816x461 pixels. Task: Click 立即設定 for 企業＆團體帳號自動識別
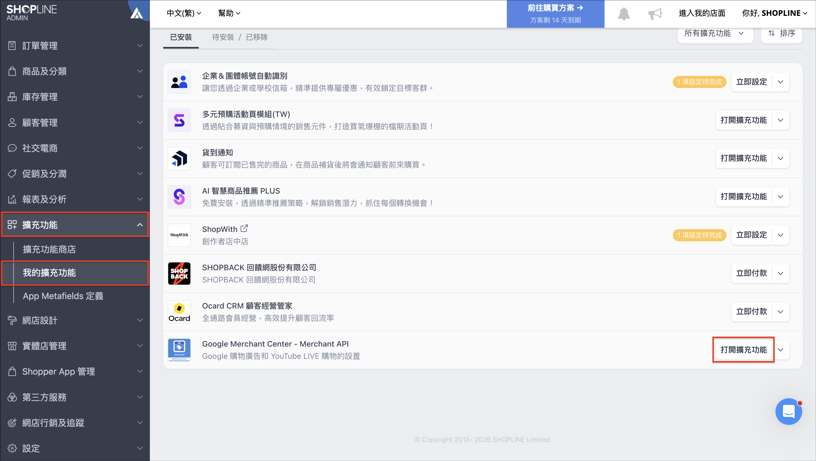(x=751, y=82)
